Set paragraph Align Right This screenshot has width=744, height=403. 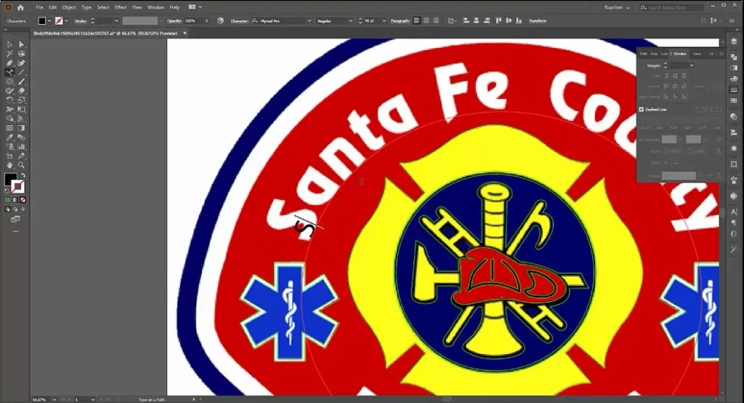436,20
